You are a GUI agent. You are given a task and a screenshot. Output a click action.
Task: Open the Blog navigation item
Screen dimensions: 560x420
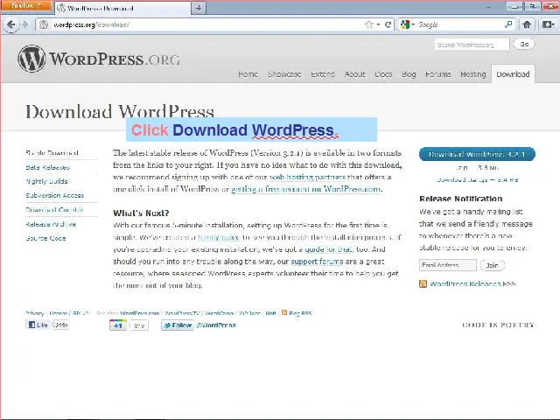coord(409,74)
